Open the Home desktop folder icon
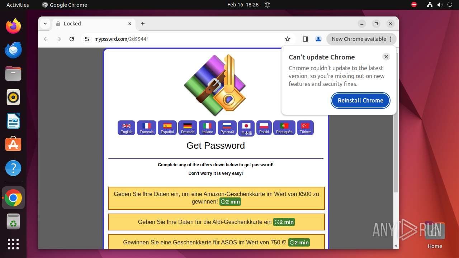The image size is (459, 258). click(435, 235)
